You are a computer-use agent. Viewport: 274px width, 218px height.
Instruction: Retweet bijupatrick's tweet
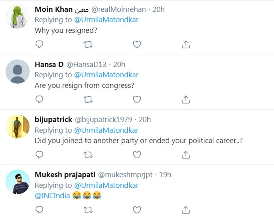[88, 155]
